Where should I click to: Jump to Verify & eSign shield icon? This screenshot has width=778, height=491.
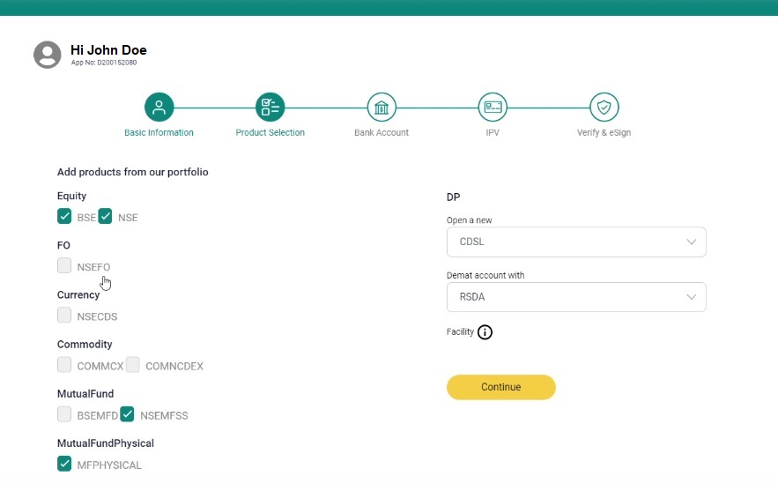[604, 108]
